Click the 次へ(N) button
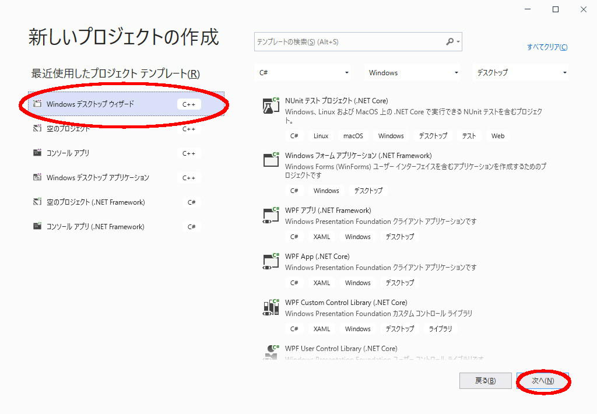Image resolution: width=597 pixels, height=414 pixels. click(x=543, y=381)
